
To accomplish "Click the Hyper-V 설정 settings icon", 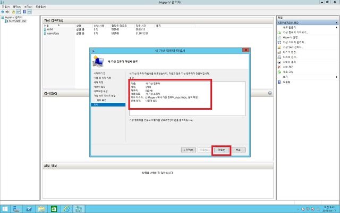I will tap(279, 37).
